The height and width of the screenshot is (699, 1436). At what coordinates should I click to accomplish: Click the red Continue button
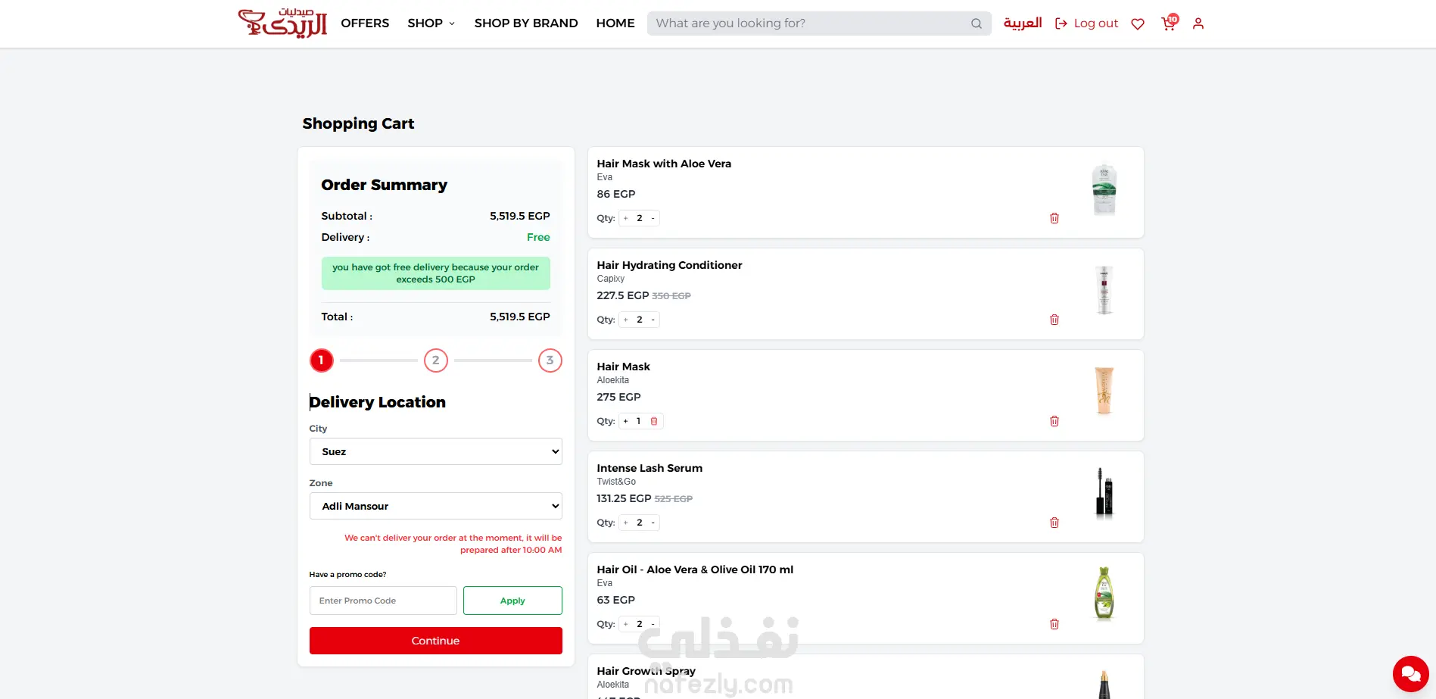pyautogui.click(x=435, y=641)
